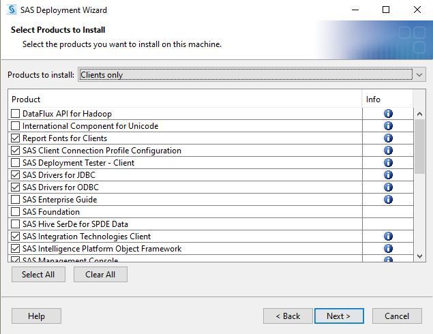Image resolution: width=433 pixels, height=334 pixels.
Task: Maximize the SAS Deployment Wizard window
Action: tap(386, 10)
